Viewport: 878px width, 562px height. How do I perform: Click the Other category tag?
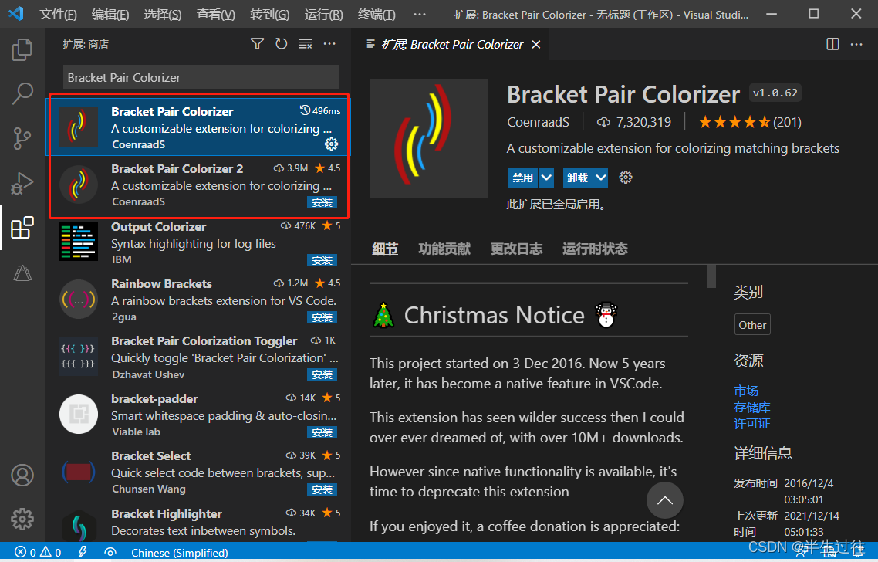pyautogui.click(x=752, y=324)
